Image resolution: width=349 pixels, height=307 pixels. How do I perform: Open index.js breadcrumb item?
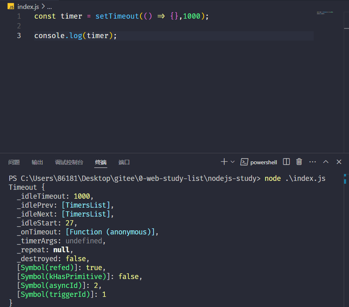(28, 7)
